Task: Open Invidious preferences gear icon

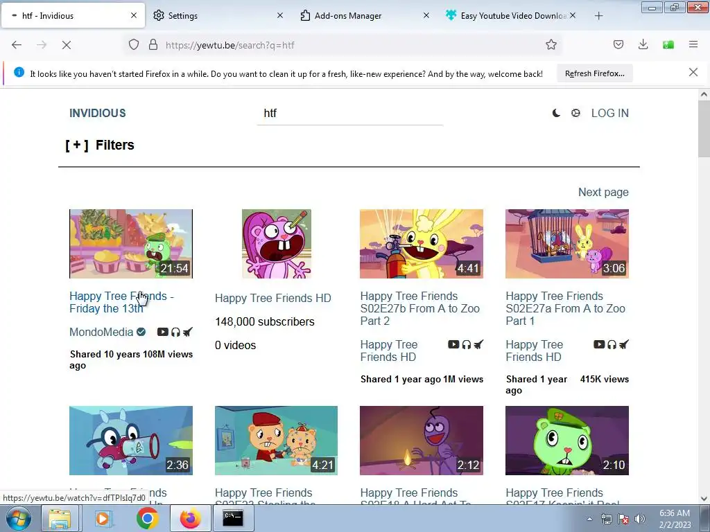Action: coord(575,113)
